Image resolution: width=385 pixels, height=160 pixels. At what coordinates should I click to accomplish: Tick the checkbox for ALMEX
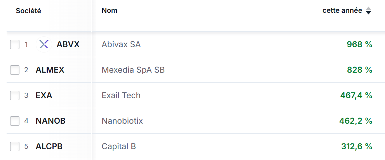pyautogui.click(x=15, y=70)
